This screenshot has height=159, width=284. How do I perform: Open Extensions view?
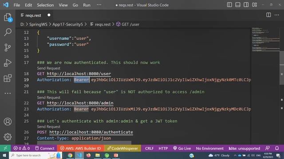8,78
